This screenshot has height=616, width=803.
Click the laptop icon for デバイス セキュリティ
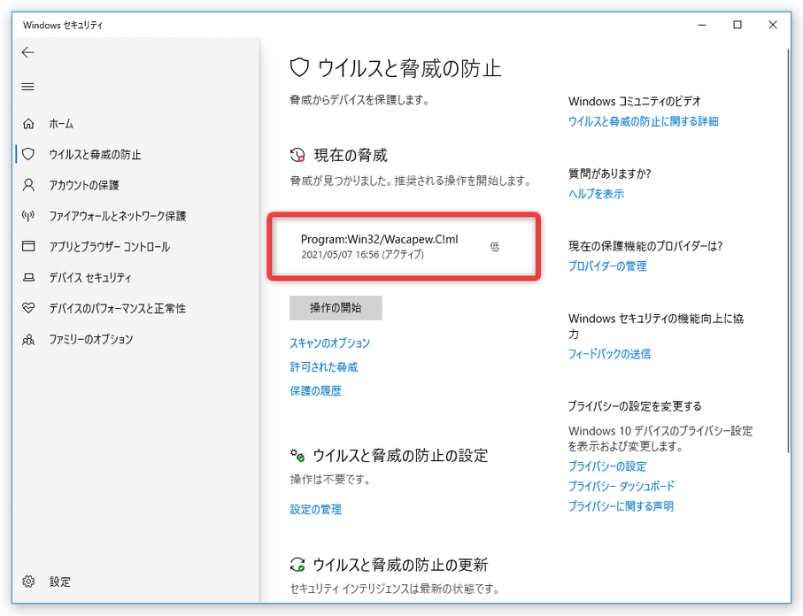tap(28, 277)
